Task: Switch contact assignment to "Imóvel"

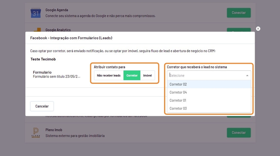Action: 147,75
